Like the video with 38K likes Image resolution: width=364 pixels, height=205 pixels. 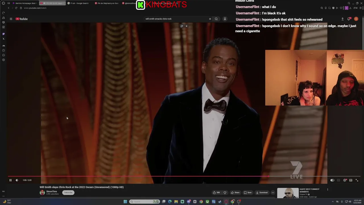216,192
